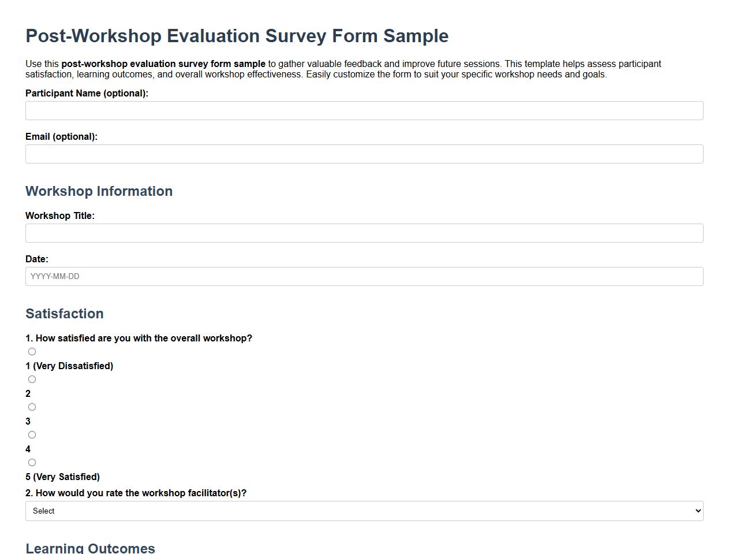The image size is (729, 554).
Task: Click question 2 about workshop facilitators
Action: click(x=136, y=493)
